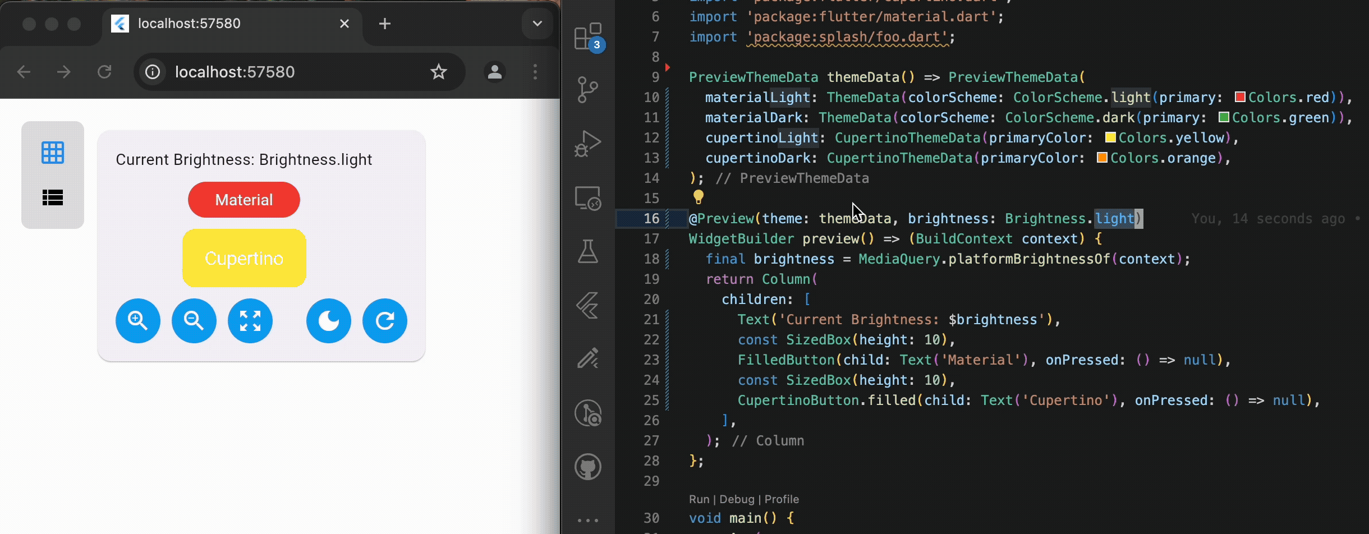Open additional views via the ellipsis in the activity bar
The image size is (1369, 534).
coord(587,521)
